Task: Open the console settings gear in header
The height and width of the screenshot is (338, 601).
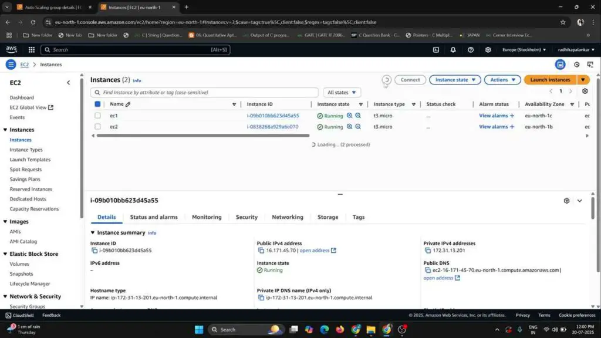Action: click(488, 50)
